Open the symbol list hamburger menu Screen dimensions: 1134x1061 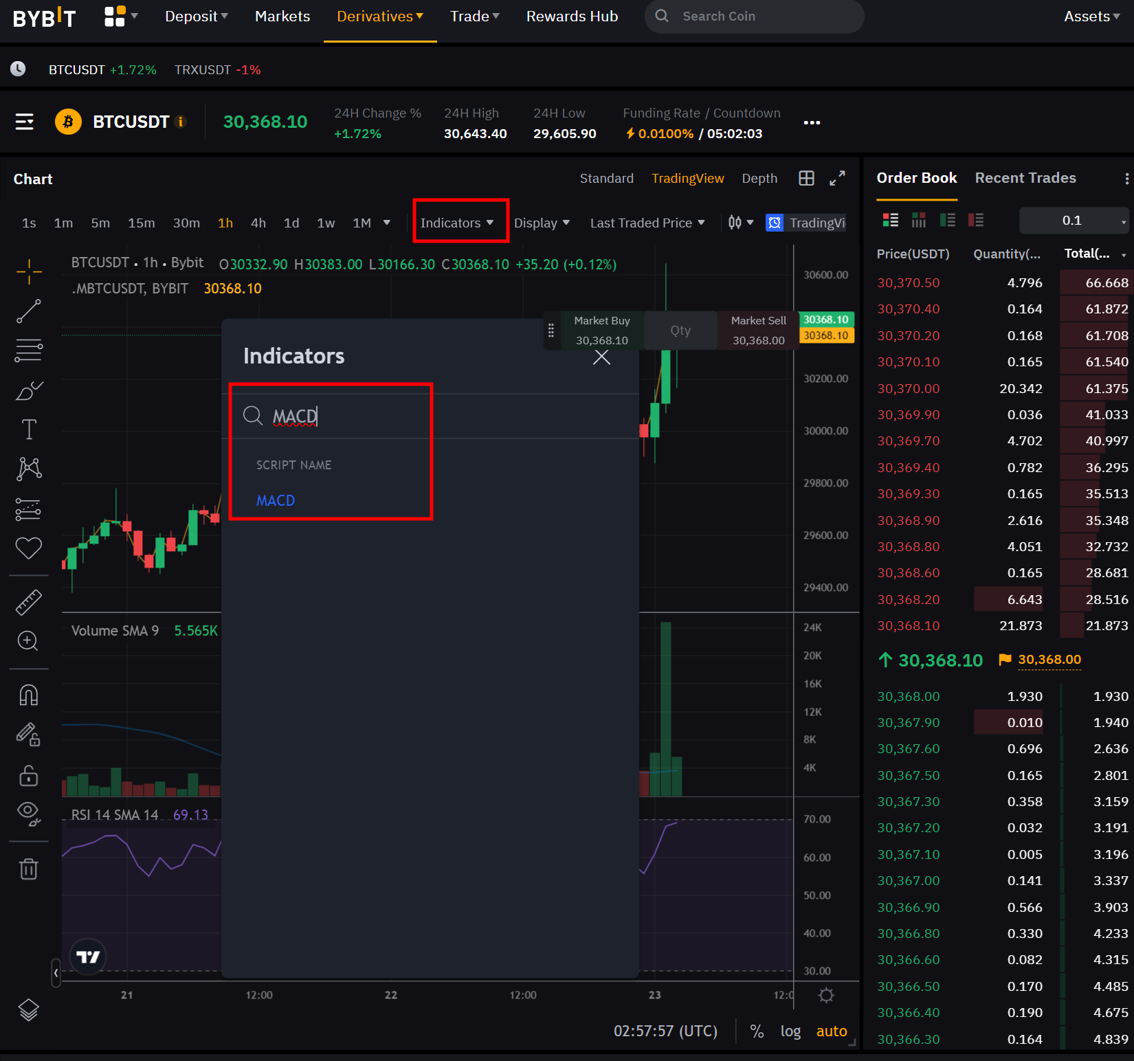tap(25, 122)
